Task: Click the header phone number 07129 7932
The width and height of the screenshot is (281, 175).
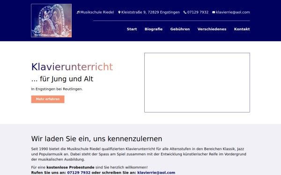Action: (x=198, y=12)
